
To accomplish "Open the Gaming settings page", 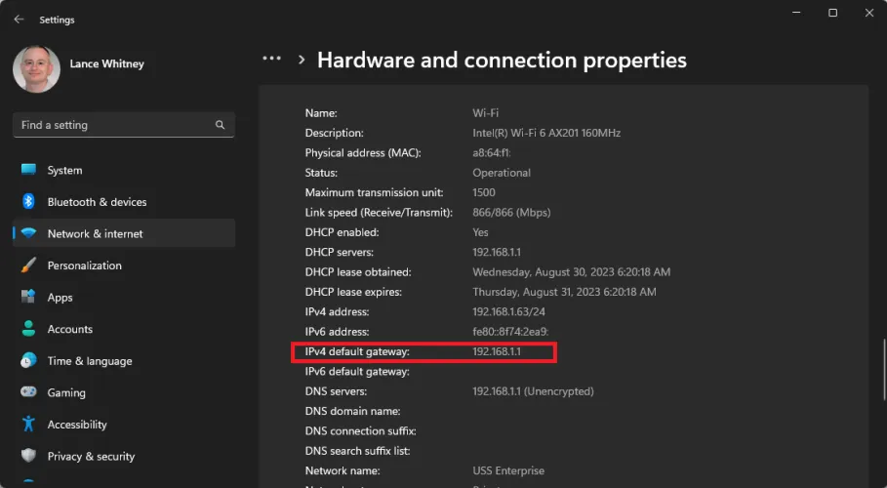I will pos(66,392).
